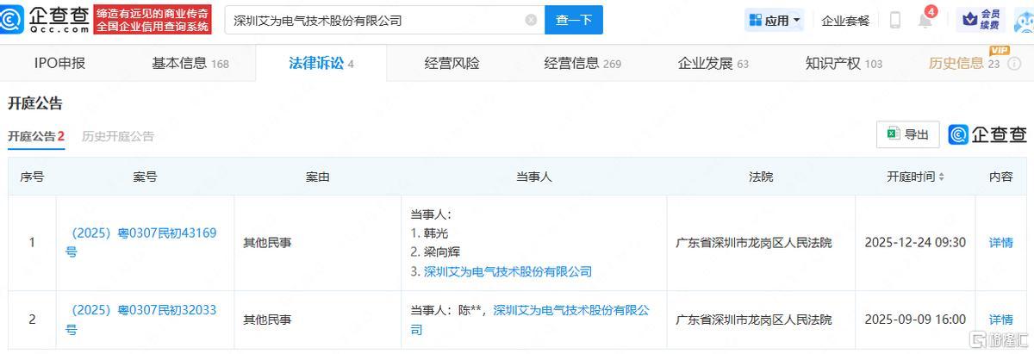
Task: Open 深圳艾为电气技术股份有限公司 link in row 1
Action: pyautogui.click(x=508, y=271)
